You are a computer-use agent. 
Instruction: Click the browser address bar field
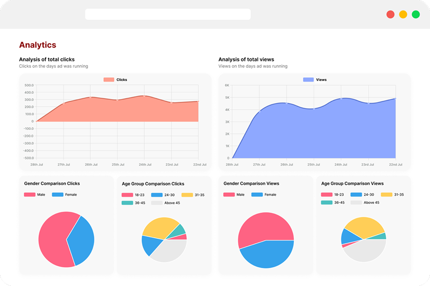168,14
